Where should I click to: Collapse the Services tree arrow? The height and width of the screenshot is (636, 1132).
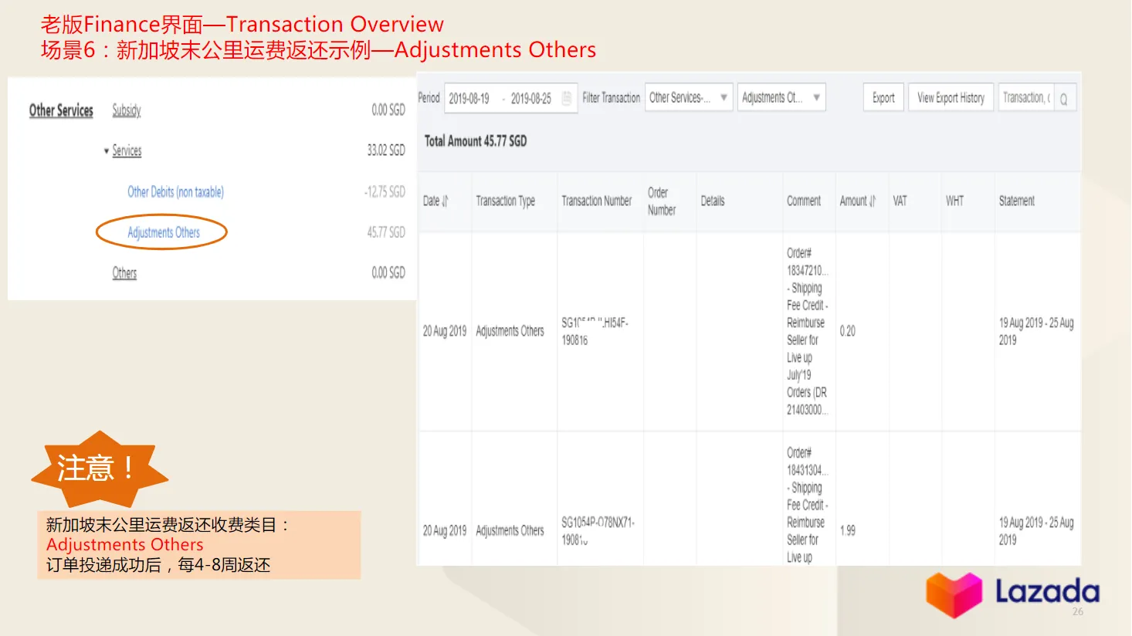click(x=107, y=151)
